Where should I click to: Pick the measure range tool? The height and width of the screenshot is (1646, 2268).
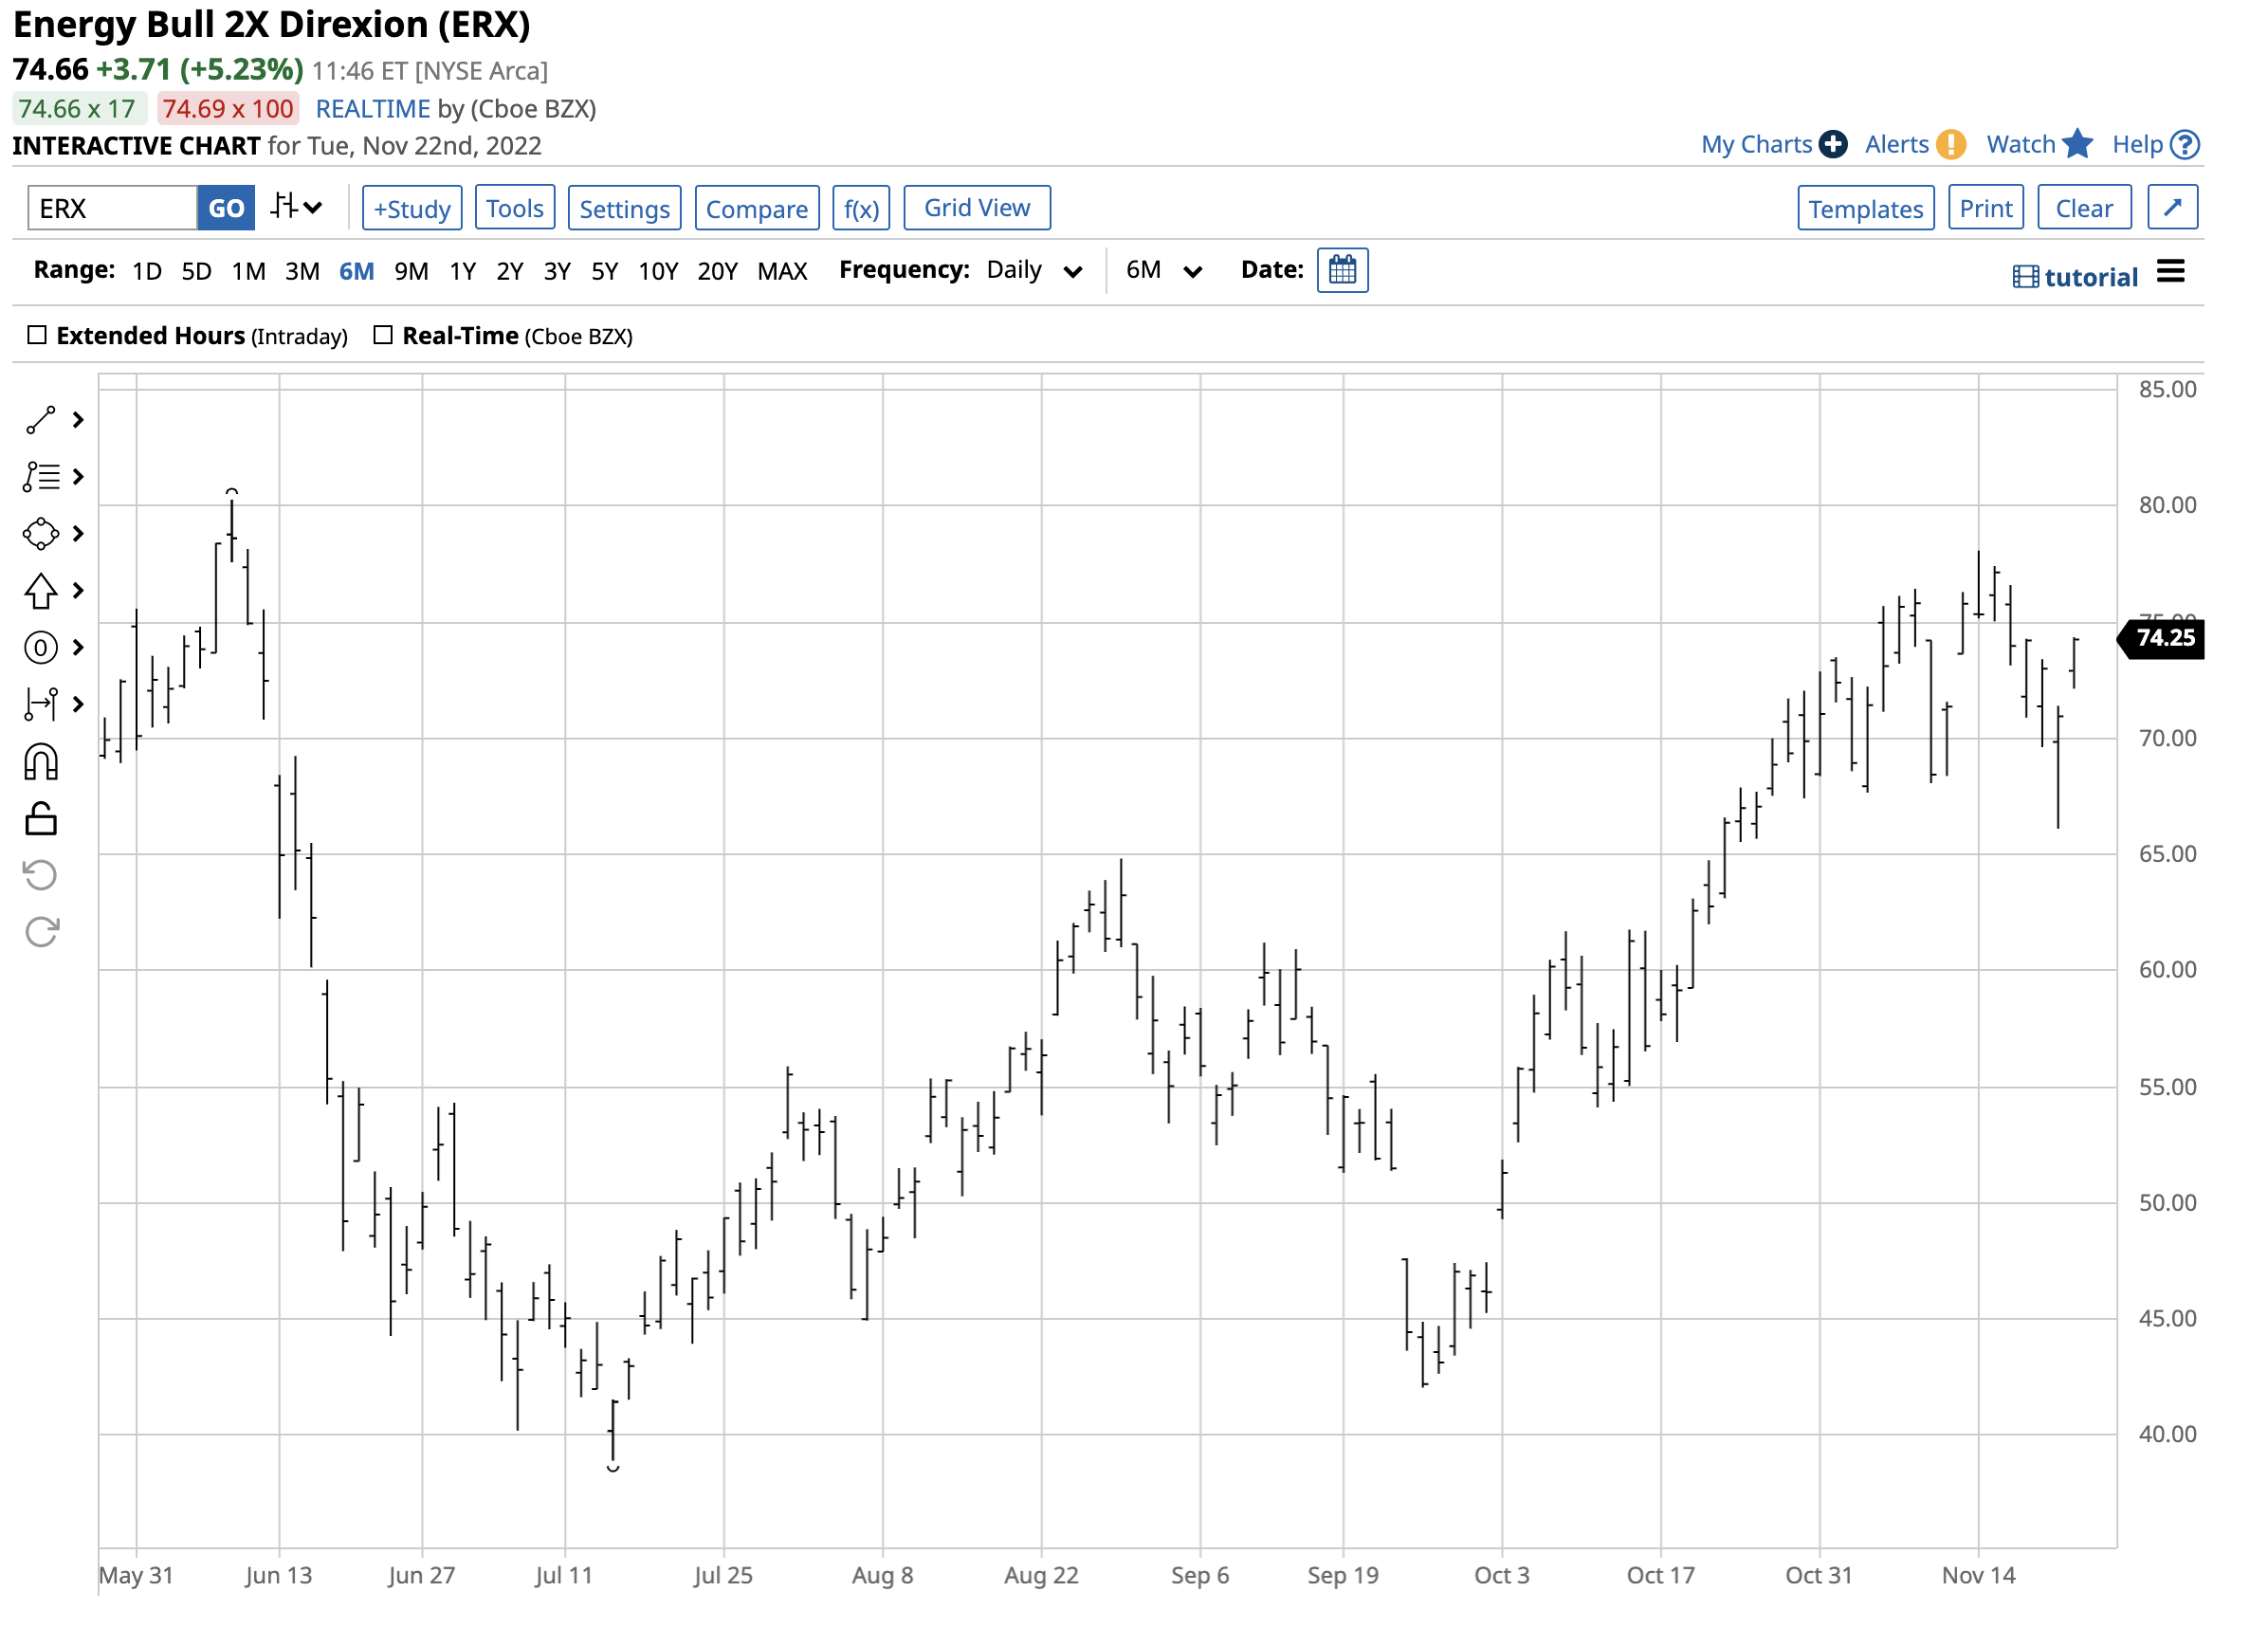[x=40, y=705]
